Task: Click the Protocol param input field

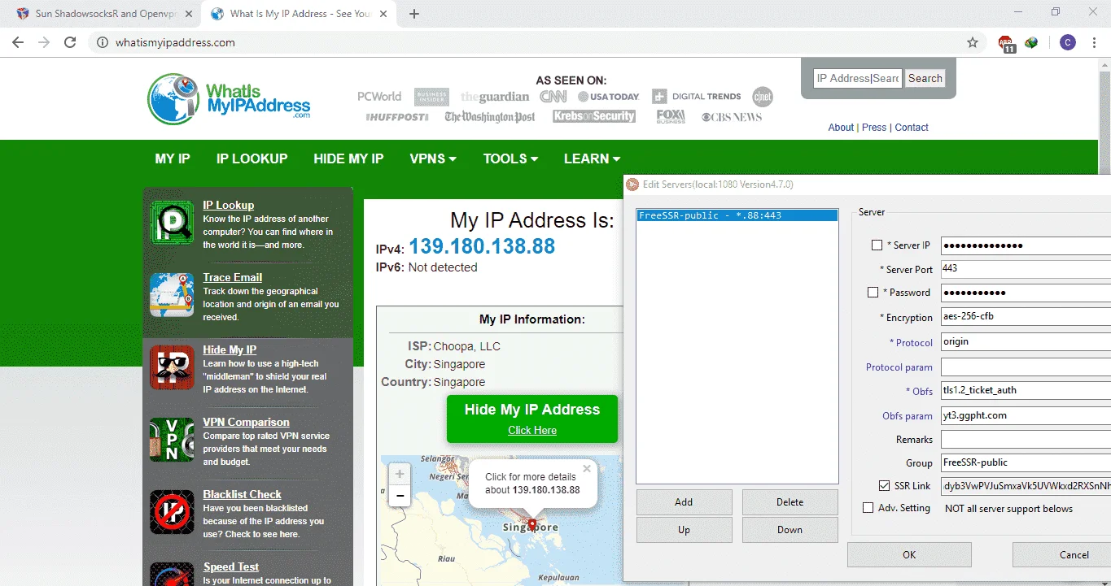Action: (1026, 367)
